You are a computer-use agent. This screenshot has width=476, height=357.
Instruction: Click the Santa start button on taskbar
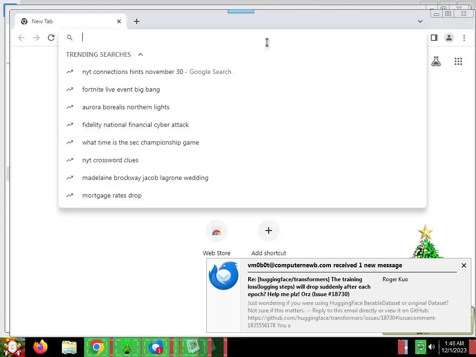(x=12, y=347)
